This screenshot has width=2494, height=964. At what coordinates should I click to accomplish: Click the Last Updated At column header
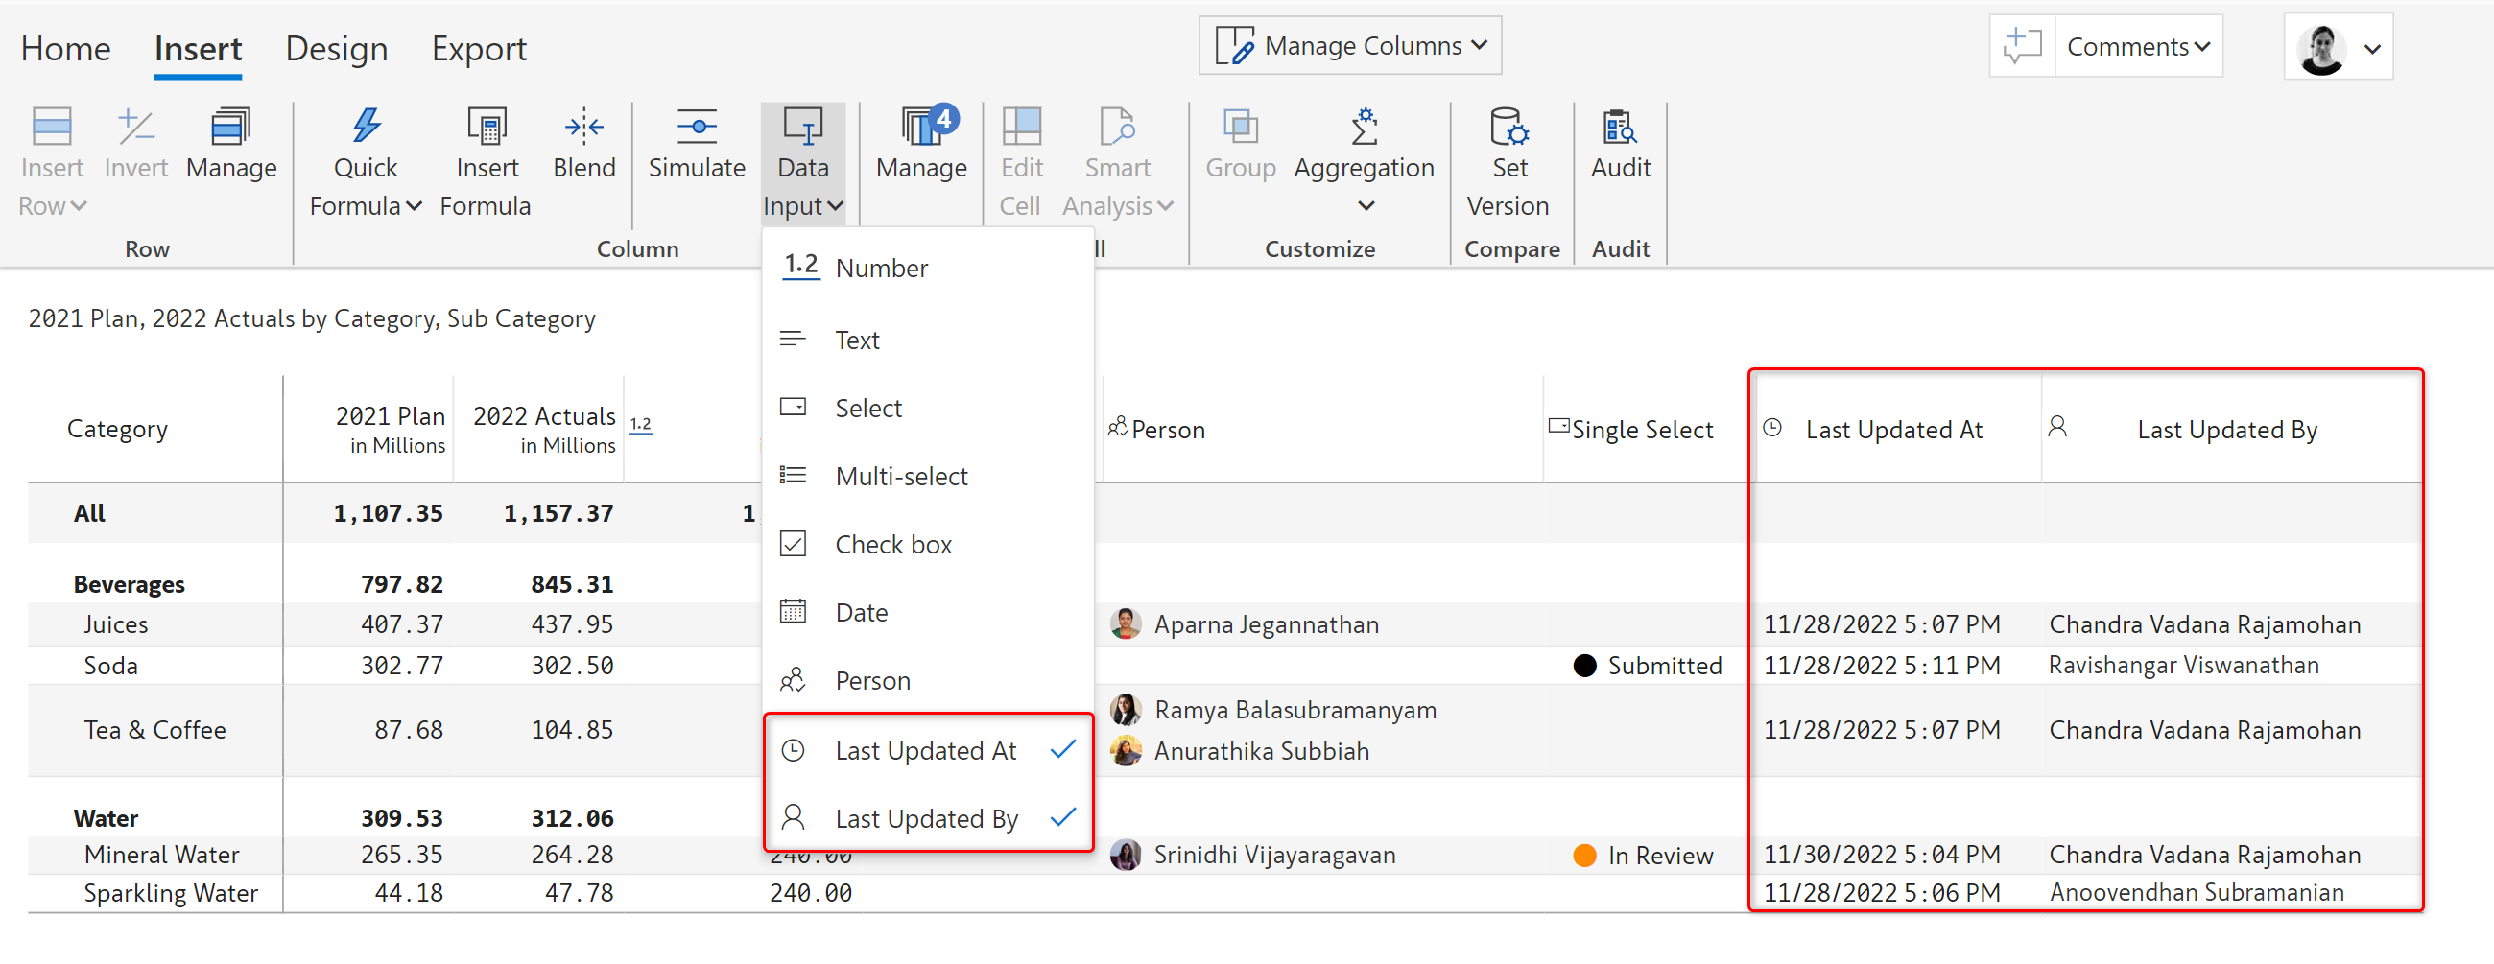point(1892,430)
